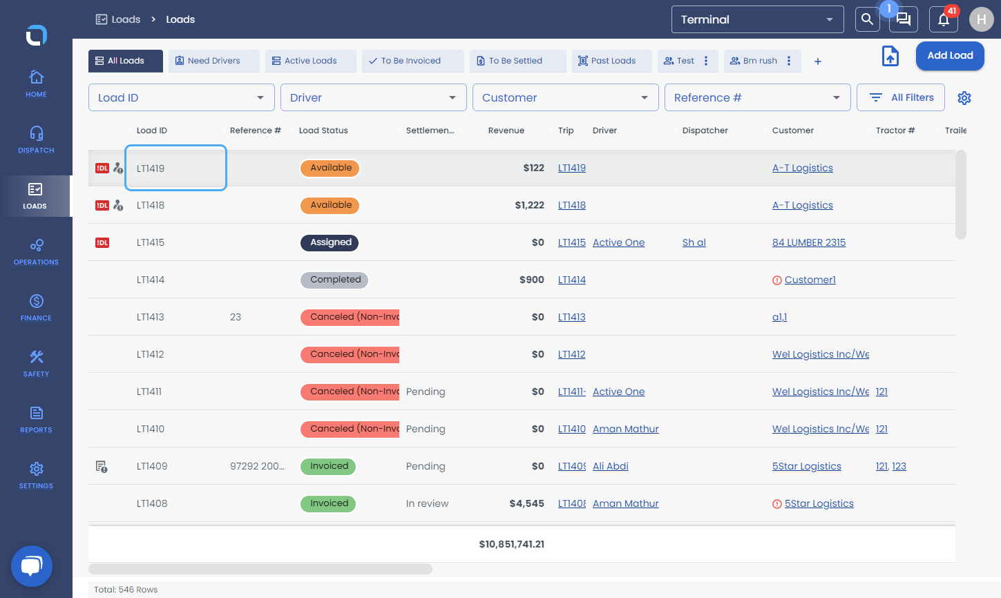Open customer link 84 LUMBER 2315

click(809, 242)
